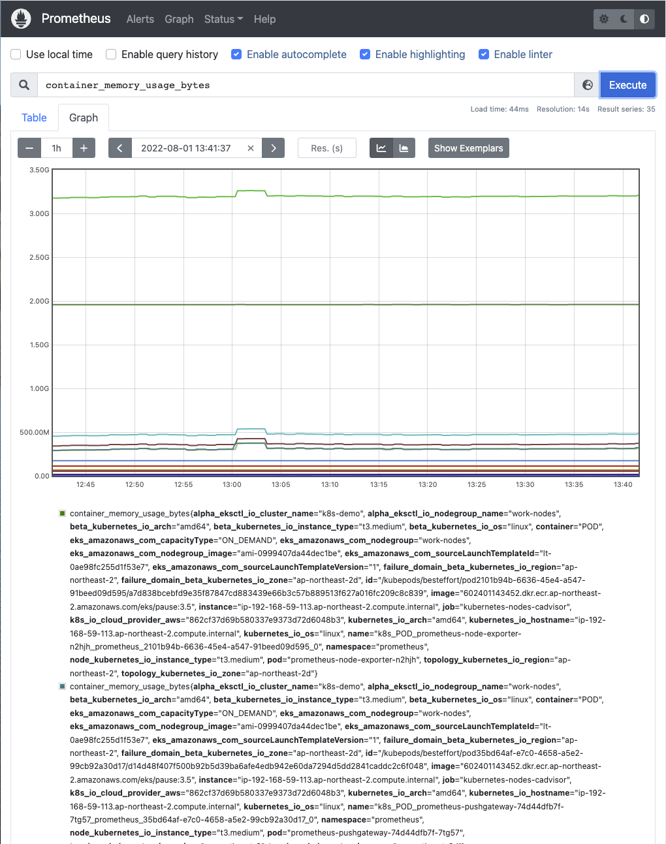Image resolution: width=666 pixels, height=844 pixels.
Task: Select the Graph tab
Action: tap(84, 117)
